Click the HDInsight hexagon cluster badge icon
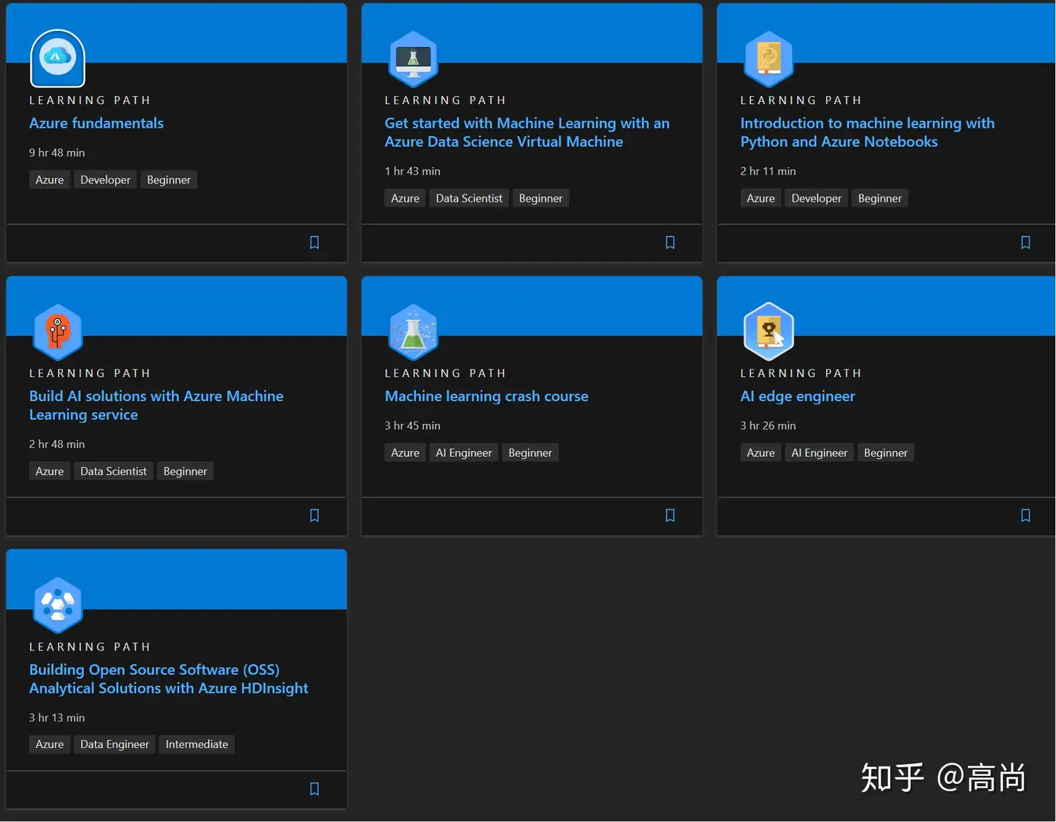The height and width of the screenshot is (822, 1056). 58,605
